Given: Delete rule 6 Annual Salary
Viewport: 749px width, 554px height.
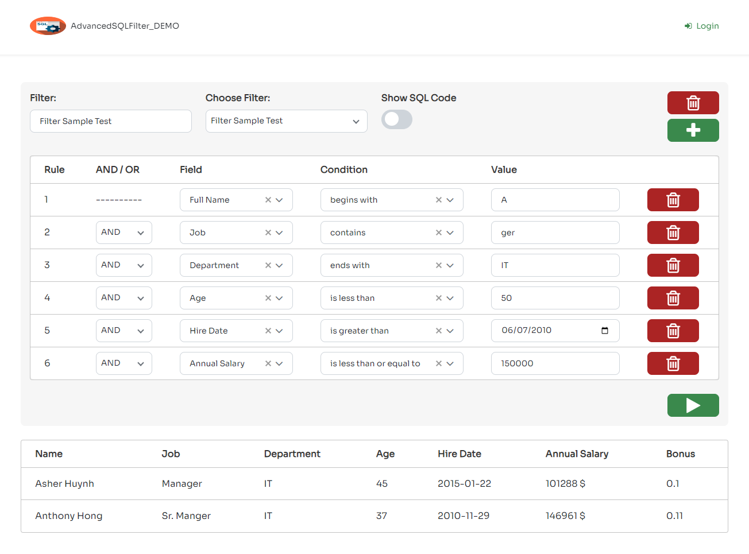Looking at the screenshot, I should [x=673, y=363].
